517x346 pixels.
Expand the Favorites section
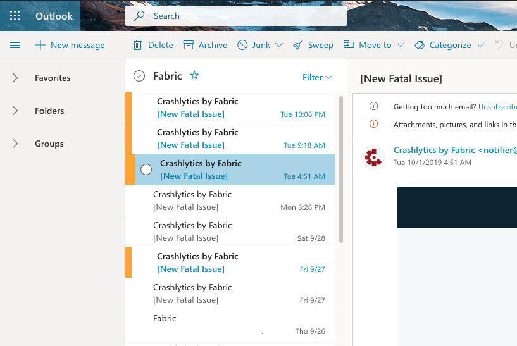(x=15, y=78)
